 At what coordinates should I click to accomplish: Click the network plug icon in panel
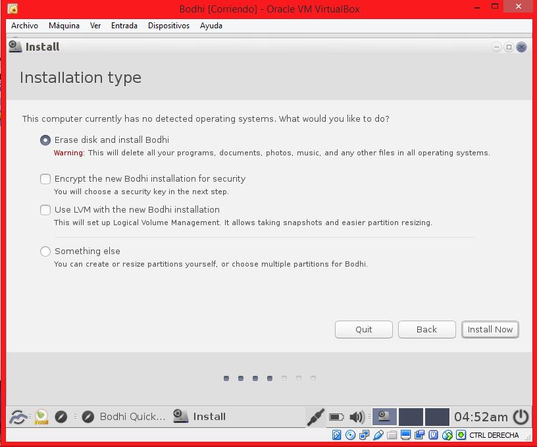click(x=316, y=417)
